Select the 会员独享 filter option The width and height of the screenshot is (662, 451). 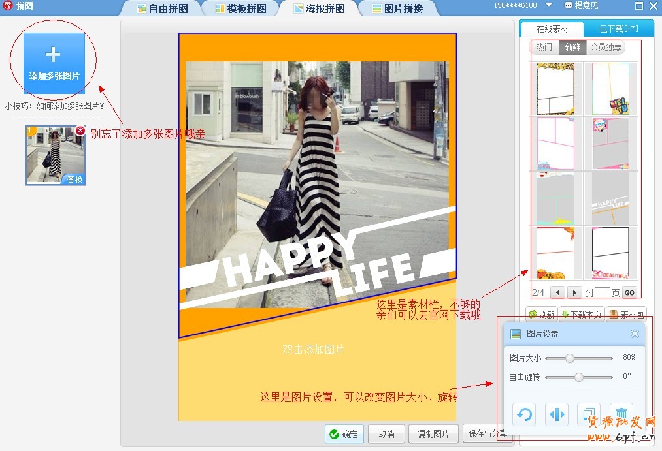pyautogui.click(x=606, y=47)
